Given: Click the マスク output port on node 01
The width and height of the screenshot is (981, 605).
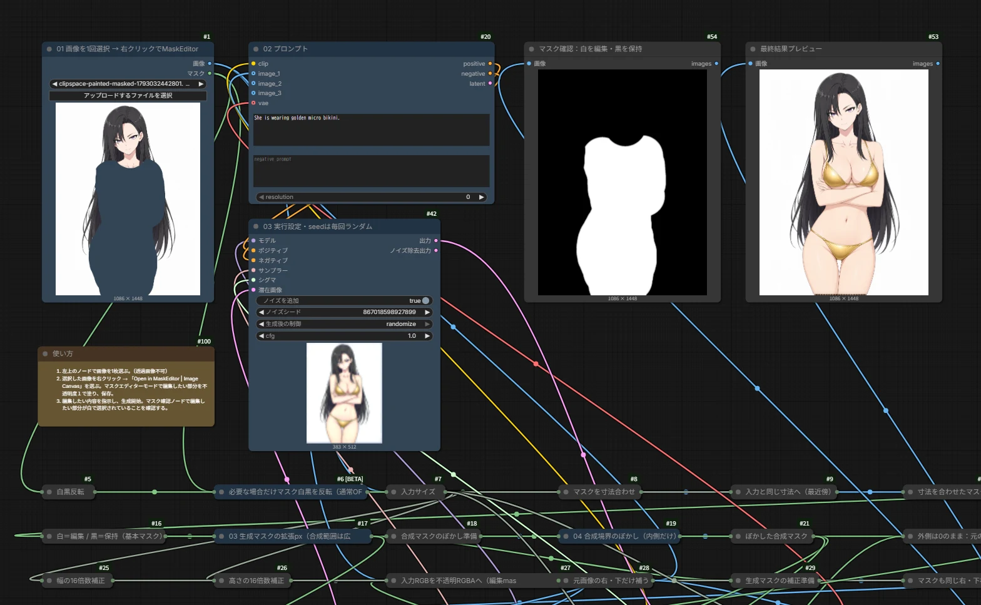Looking at the screenshot, I should (x=210, y=73).
